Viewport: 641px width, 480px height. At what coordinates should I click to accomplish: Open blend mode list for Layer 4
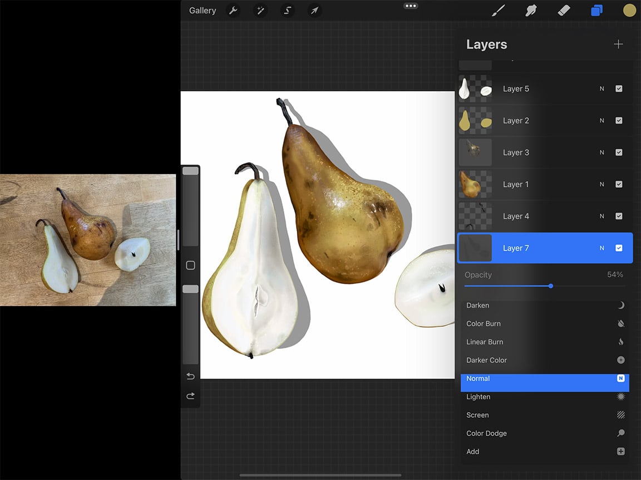[601, 216]
